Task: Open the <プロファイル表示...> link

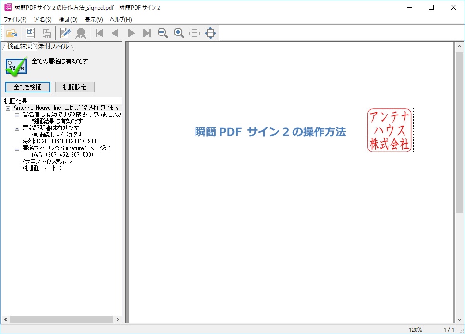Action: coord(47,161)
